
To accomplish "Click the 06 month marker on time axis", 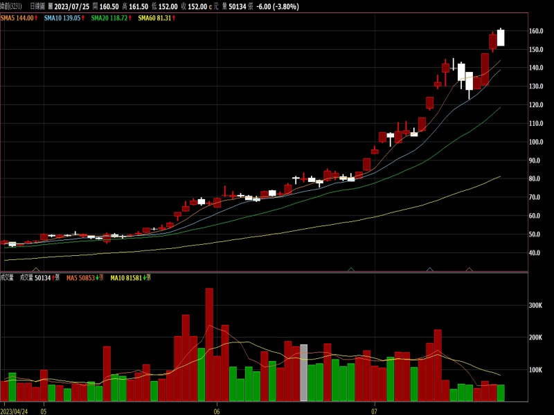I will coord(217,408).
